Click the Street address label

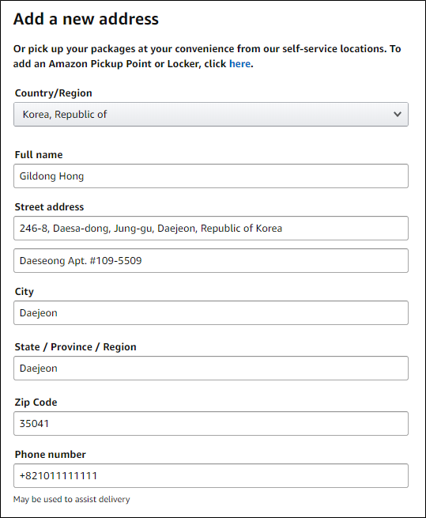[x=49, y=207]
